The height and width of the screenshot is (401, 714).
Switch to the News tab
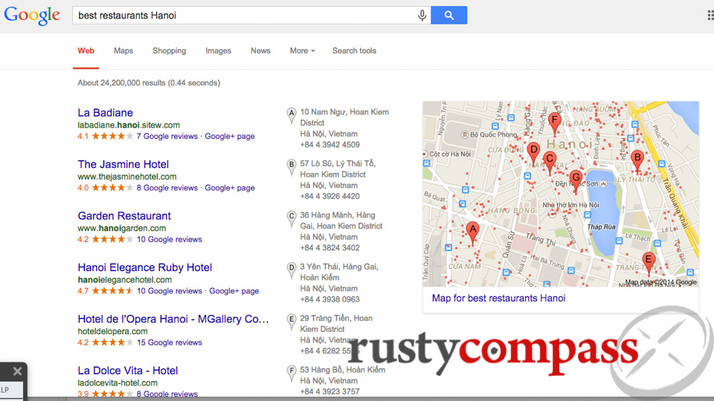click(x=260, y=51)
